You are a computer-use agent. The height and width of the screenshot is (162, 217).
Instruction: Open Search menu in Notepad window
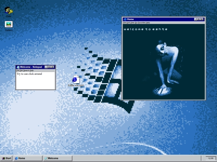coord(26,70)
